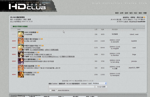
Task: Open last post dated 2009-8-1 20:46
Action: click(x=115, y=67)
